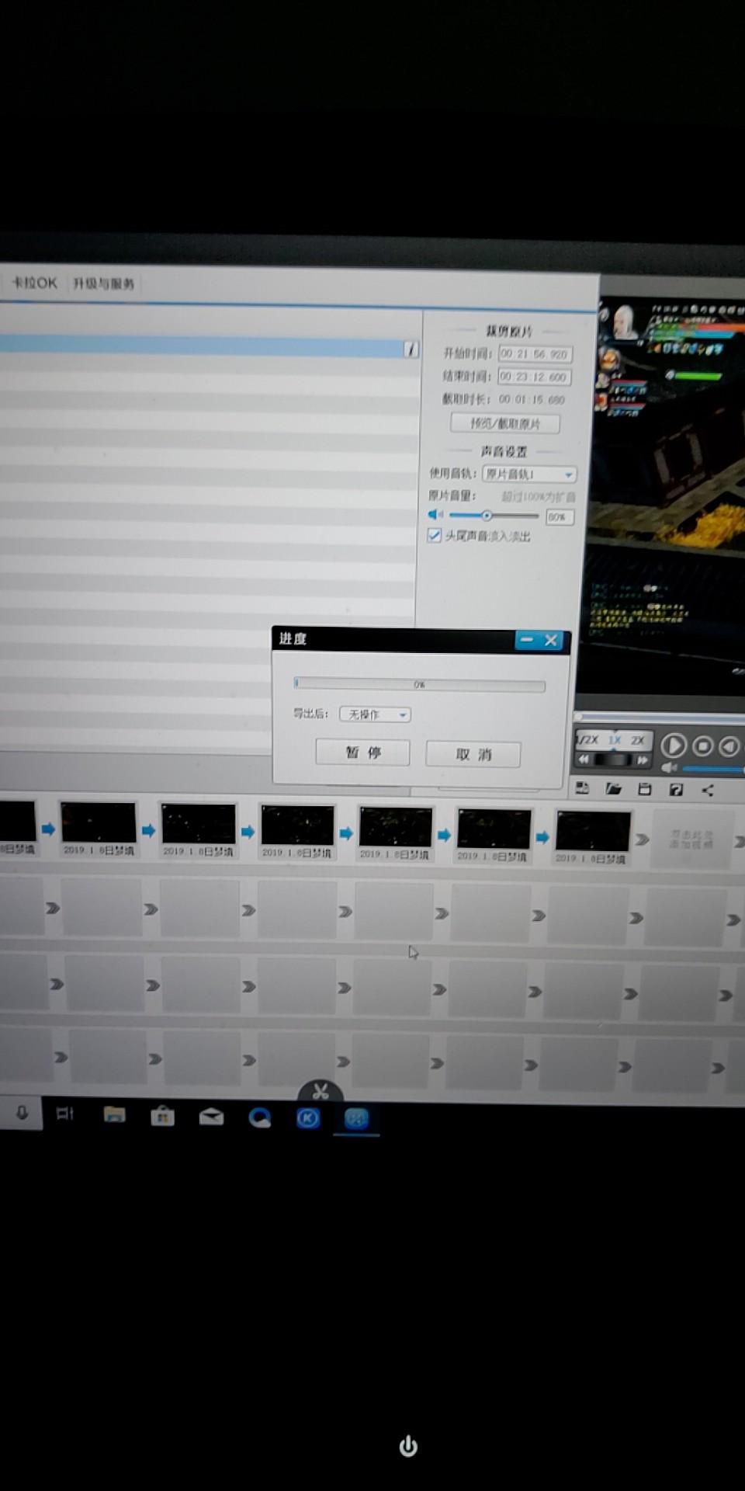
Task: Open File Explorer from the taskbar
Action: click(x=114, y=1115)
